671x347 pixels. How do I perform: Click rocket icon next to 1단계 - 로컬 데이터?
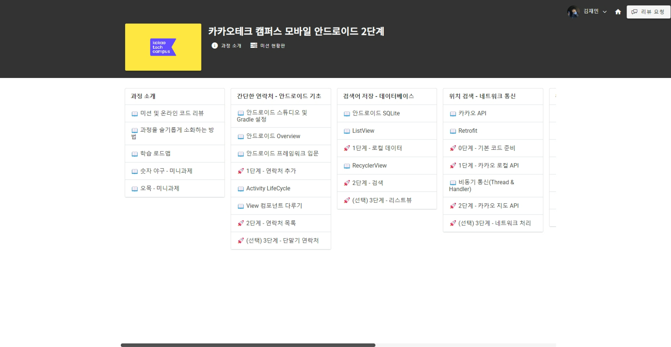(347, 148)
